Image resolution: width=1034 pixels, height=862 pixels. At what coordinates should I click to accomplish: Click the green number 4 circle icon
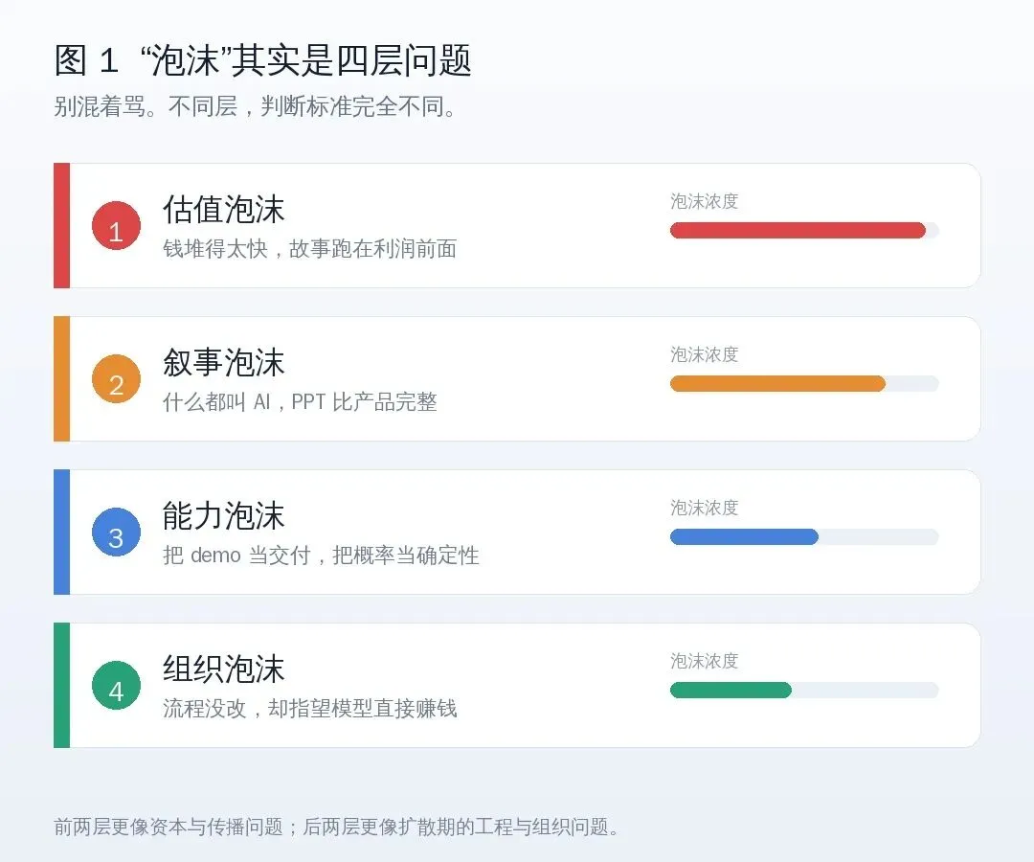click(116, 685)
